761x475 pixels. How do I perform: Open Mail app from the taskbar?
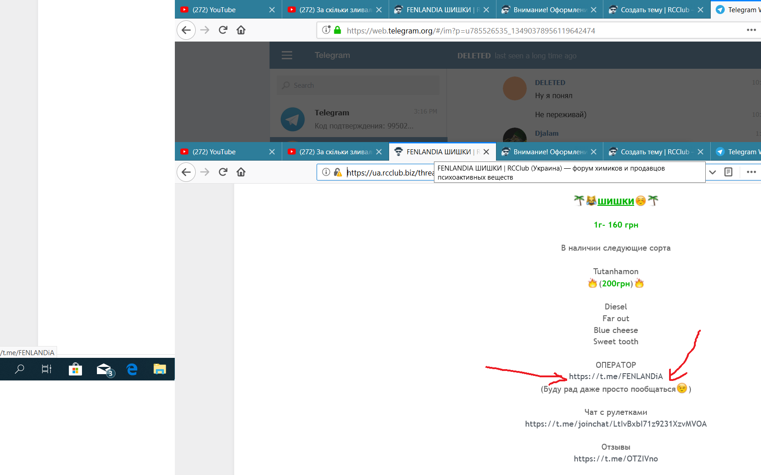coord(105,370)
